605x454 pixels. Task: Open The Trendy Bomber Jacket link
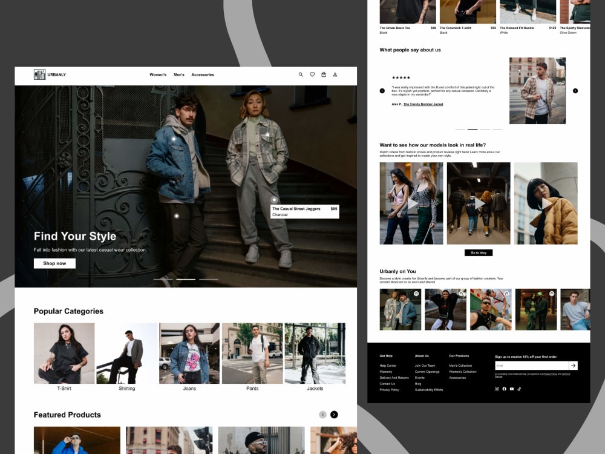pyautogui.click(x=423, y=104)
